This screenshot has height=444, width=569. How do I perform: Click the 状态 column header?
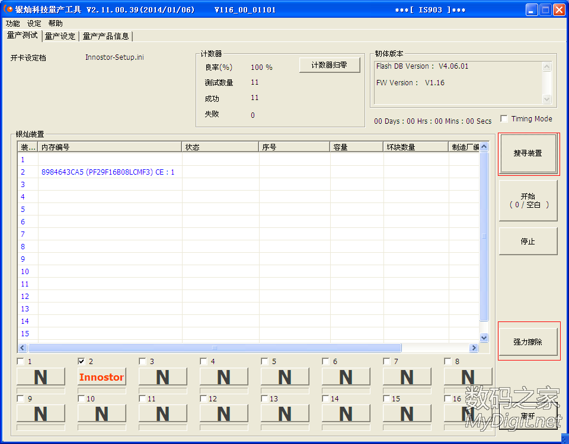[220, 147]
